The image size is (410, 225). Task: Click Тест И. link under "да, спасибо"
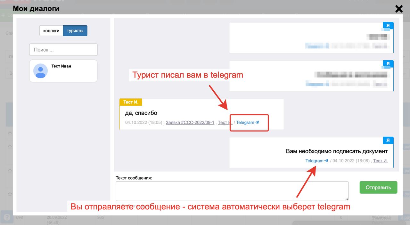click(x=225, y=122)
